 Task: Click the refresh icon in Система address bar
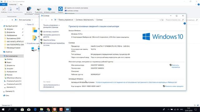coord(162,20)
